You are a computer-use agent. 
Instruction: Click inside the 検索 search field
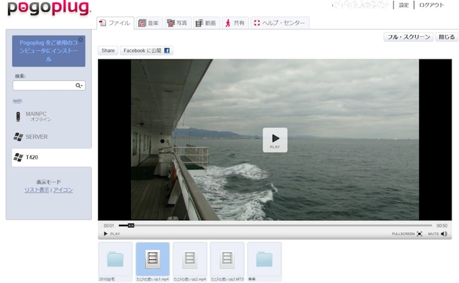(44, 86)
